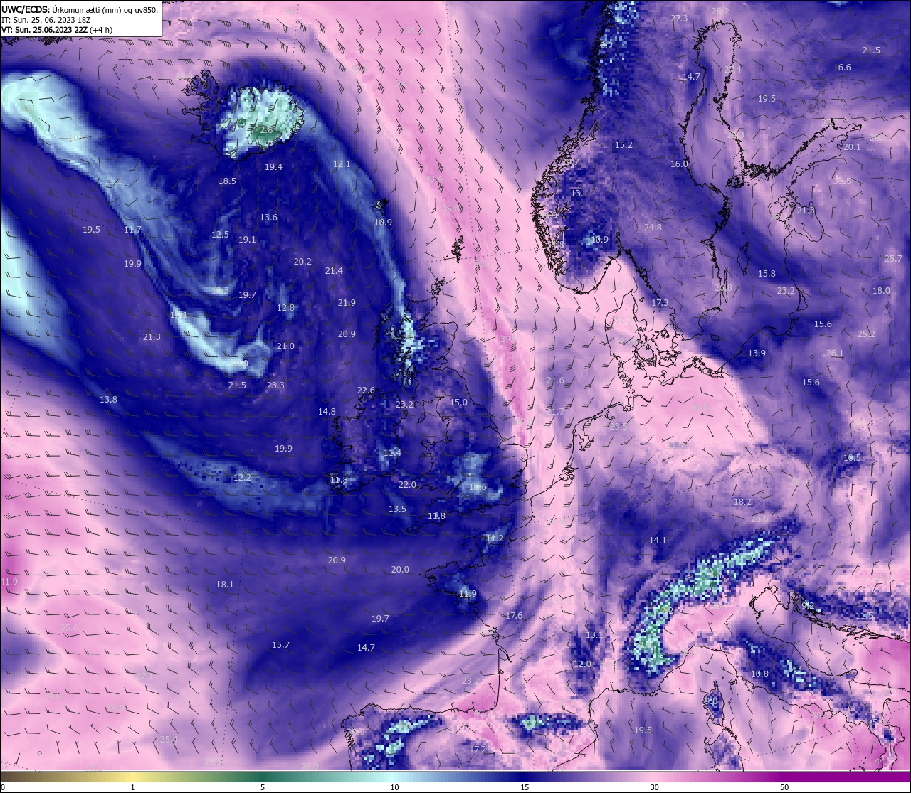
Task: Click the 12.1 value on the map
Action: [x=342, y=164]
